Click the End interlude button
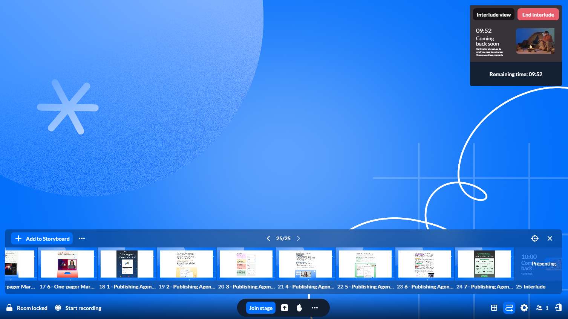Screen dimensions: 568x319 538,15
